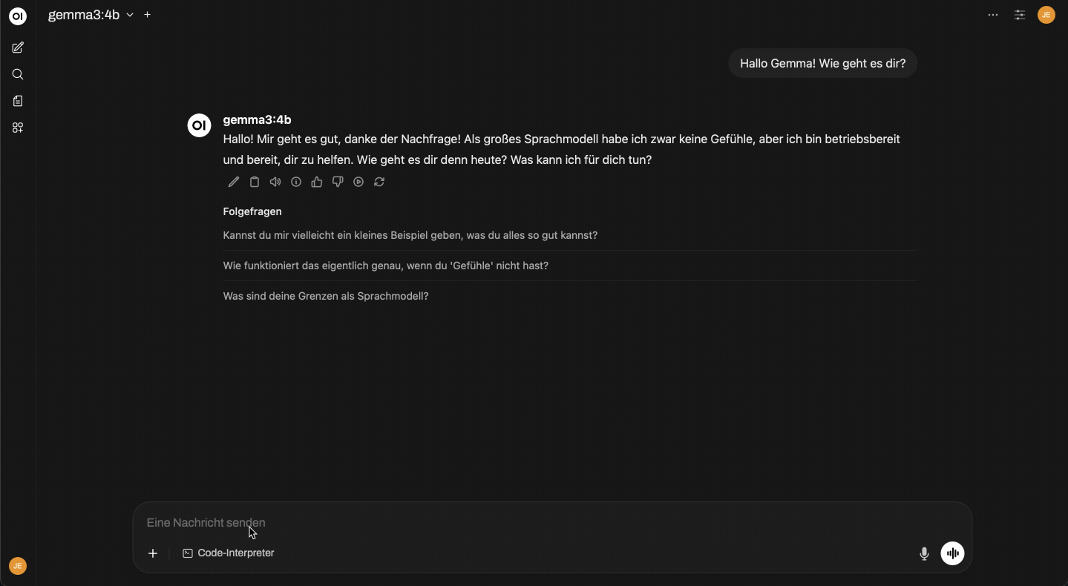Ask the follow-up about ein kleines Beispiel
This screenshot has width=1068, height=586.
tap(410, 235)
